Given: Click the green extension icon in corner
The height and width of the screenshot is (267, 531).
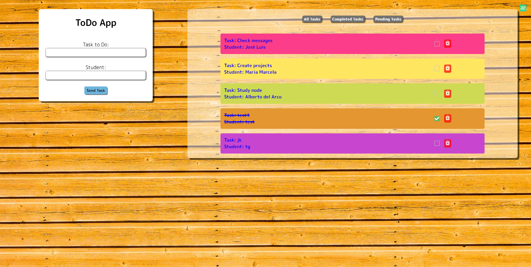Looking at the screenshot, I should pyautogui.click(x=523, y=8).
